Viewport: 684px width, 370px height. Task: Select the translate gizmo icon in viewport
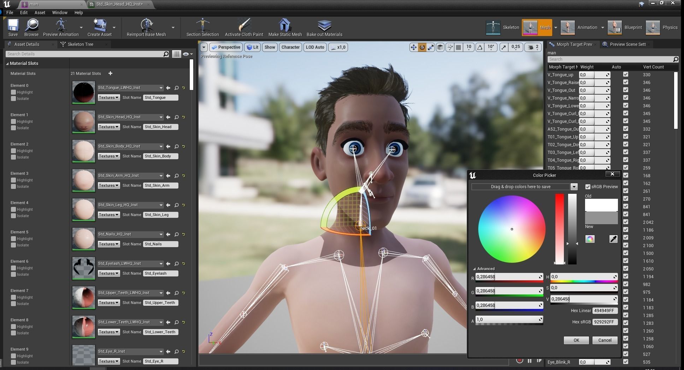(x=413, y=47)
